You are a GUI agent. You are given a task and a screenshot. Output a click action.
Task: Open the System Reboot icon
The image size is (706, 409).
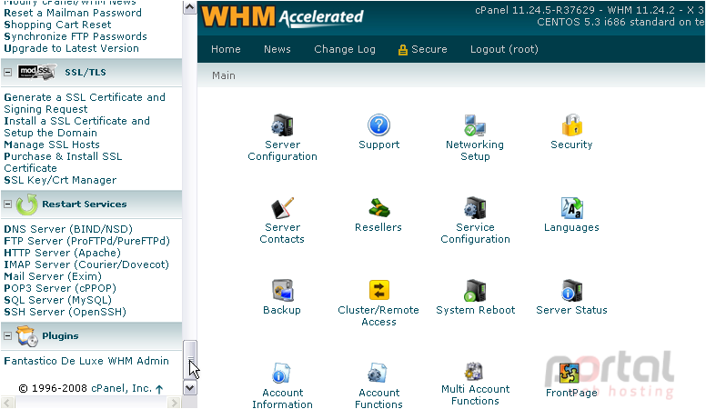[x=475, y=291]
